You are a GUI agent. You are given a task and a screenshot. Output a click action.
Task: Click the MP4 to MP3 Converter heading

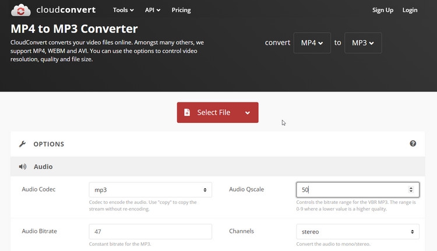[x=74, y=29]
